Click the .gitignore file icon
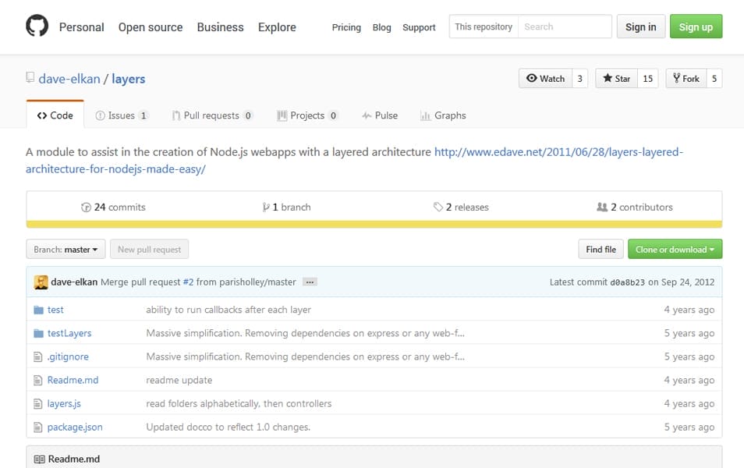 point(37,356)
